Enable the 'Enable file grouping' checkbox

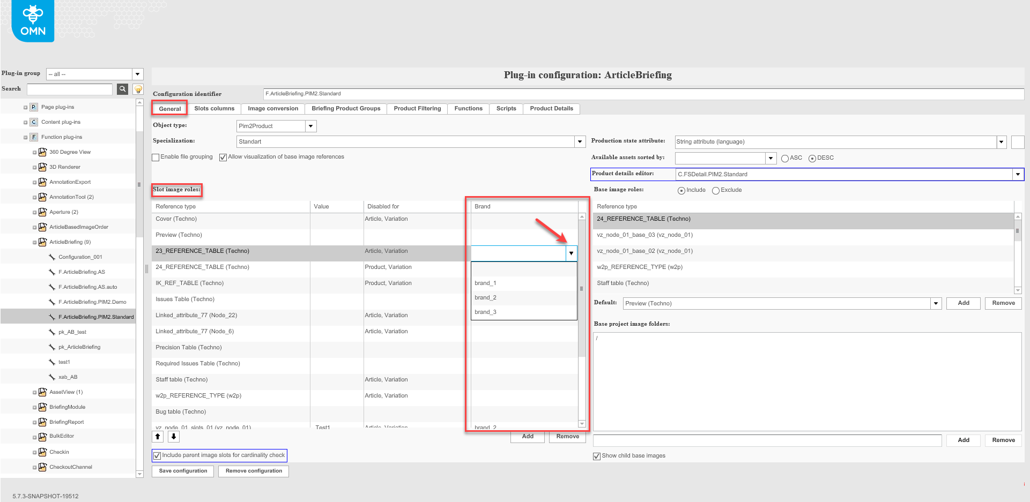coord(155,157)
